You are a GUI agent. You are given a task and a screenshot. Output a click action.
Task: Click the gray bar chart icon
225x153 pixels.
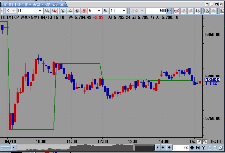(x=191, y=11)
